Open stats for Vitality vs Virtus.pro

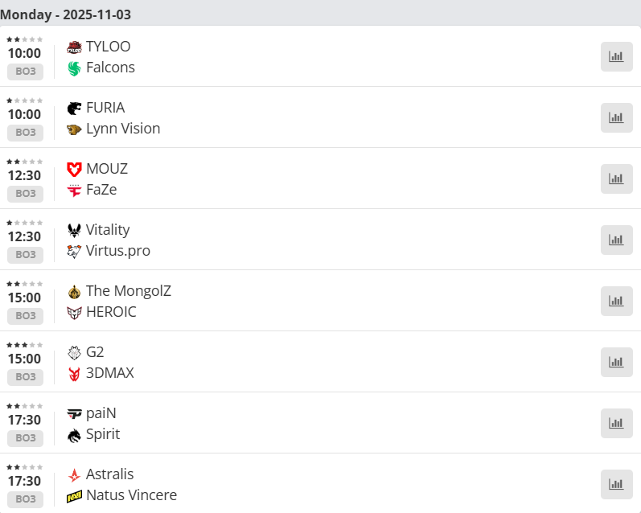(x=616, y=240)
